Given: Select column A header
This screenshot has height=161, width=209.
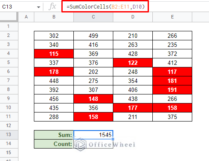Looking at the screenshot, I should click(26, 17).
